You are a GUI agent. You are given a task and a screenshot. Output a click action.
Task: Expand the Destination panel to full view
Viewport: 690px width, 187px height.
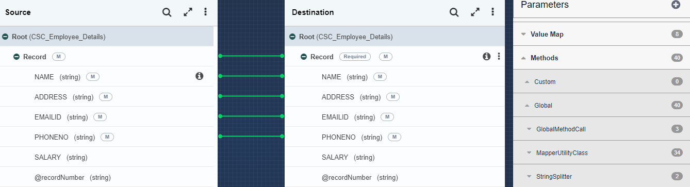[475, 12]
